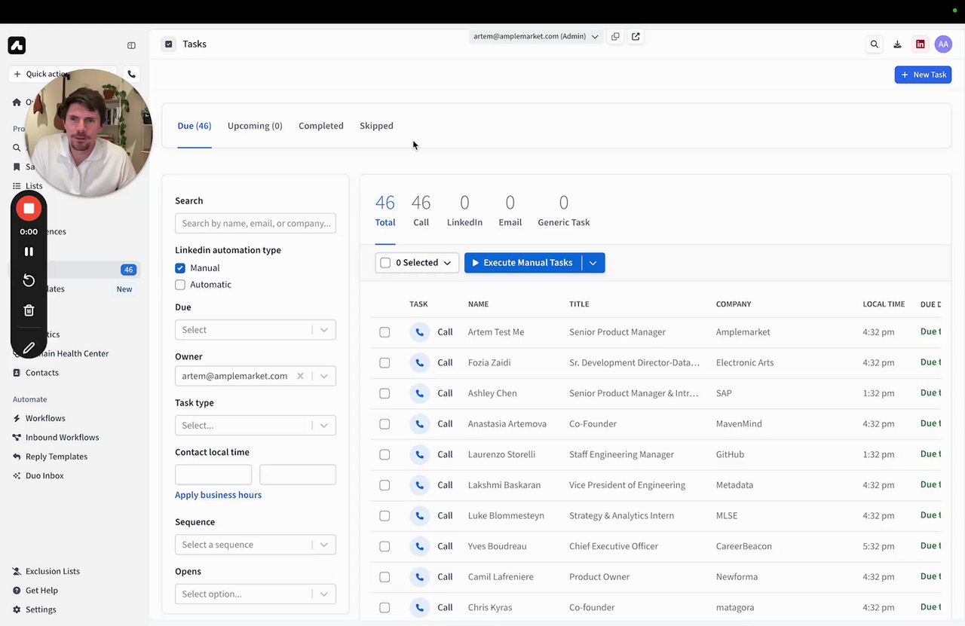This screenshot has height=626, width=965.
Task: Click the download icon in top bar
Action: click(897, 44)
